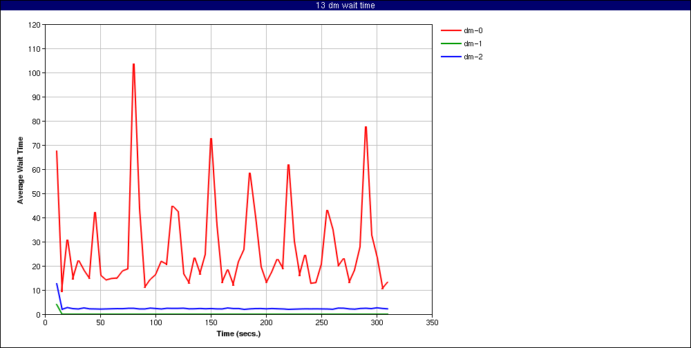This screenshot has width=691, height=348.
Task: Click the dm-0 peak near 290 seconds
Action: click(366, 127)
